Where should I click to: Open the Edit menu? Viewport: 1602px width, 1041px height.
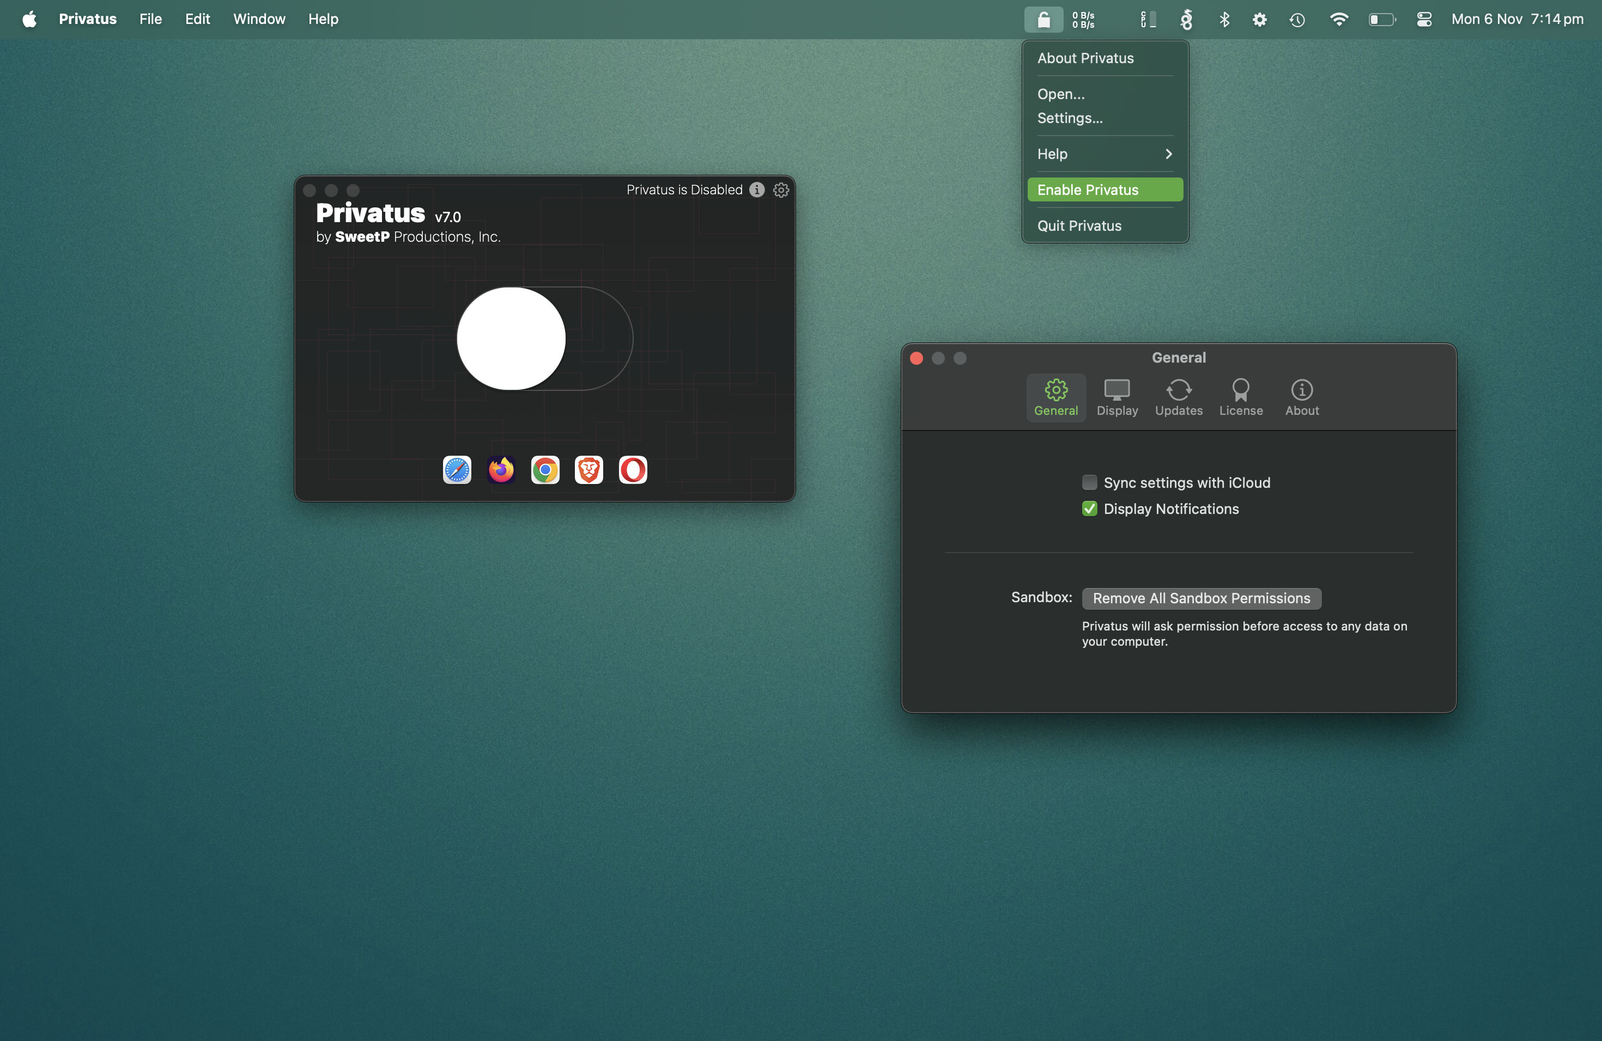coord(197,19)
